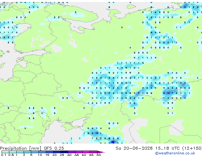This screenshot has width=202, height=156.
Task: Pick the legend swatch between 45 and 50
Action: 94,152
